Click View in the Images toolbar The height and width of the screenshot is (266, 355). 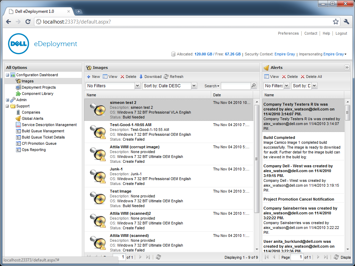click(110, 77)
